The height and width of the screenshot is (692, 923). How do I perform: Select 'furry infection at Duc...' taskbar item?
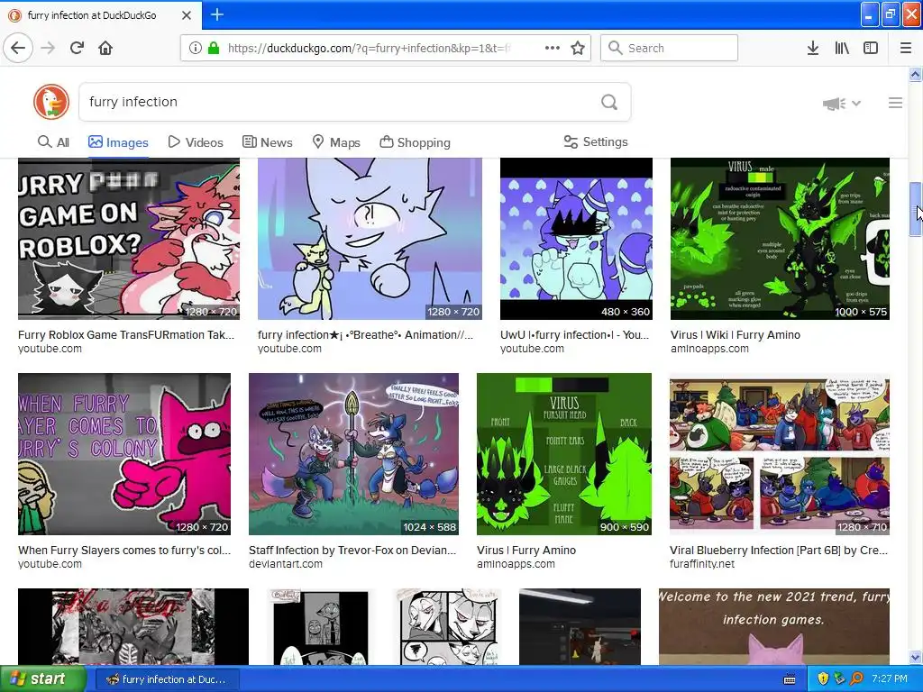(167, 679)
